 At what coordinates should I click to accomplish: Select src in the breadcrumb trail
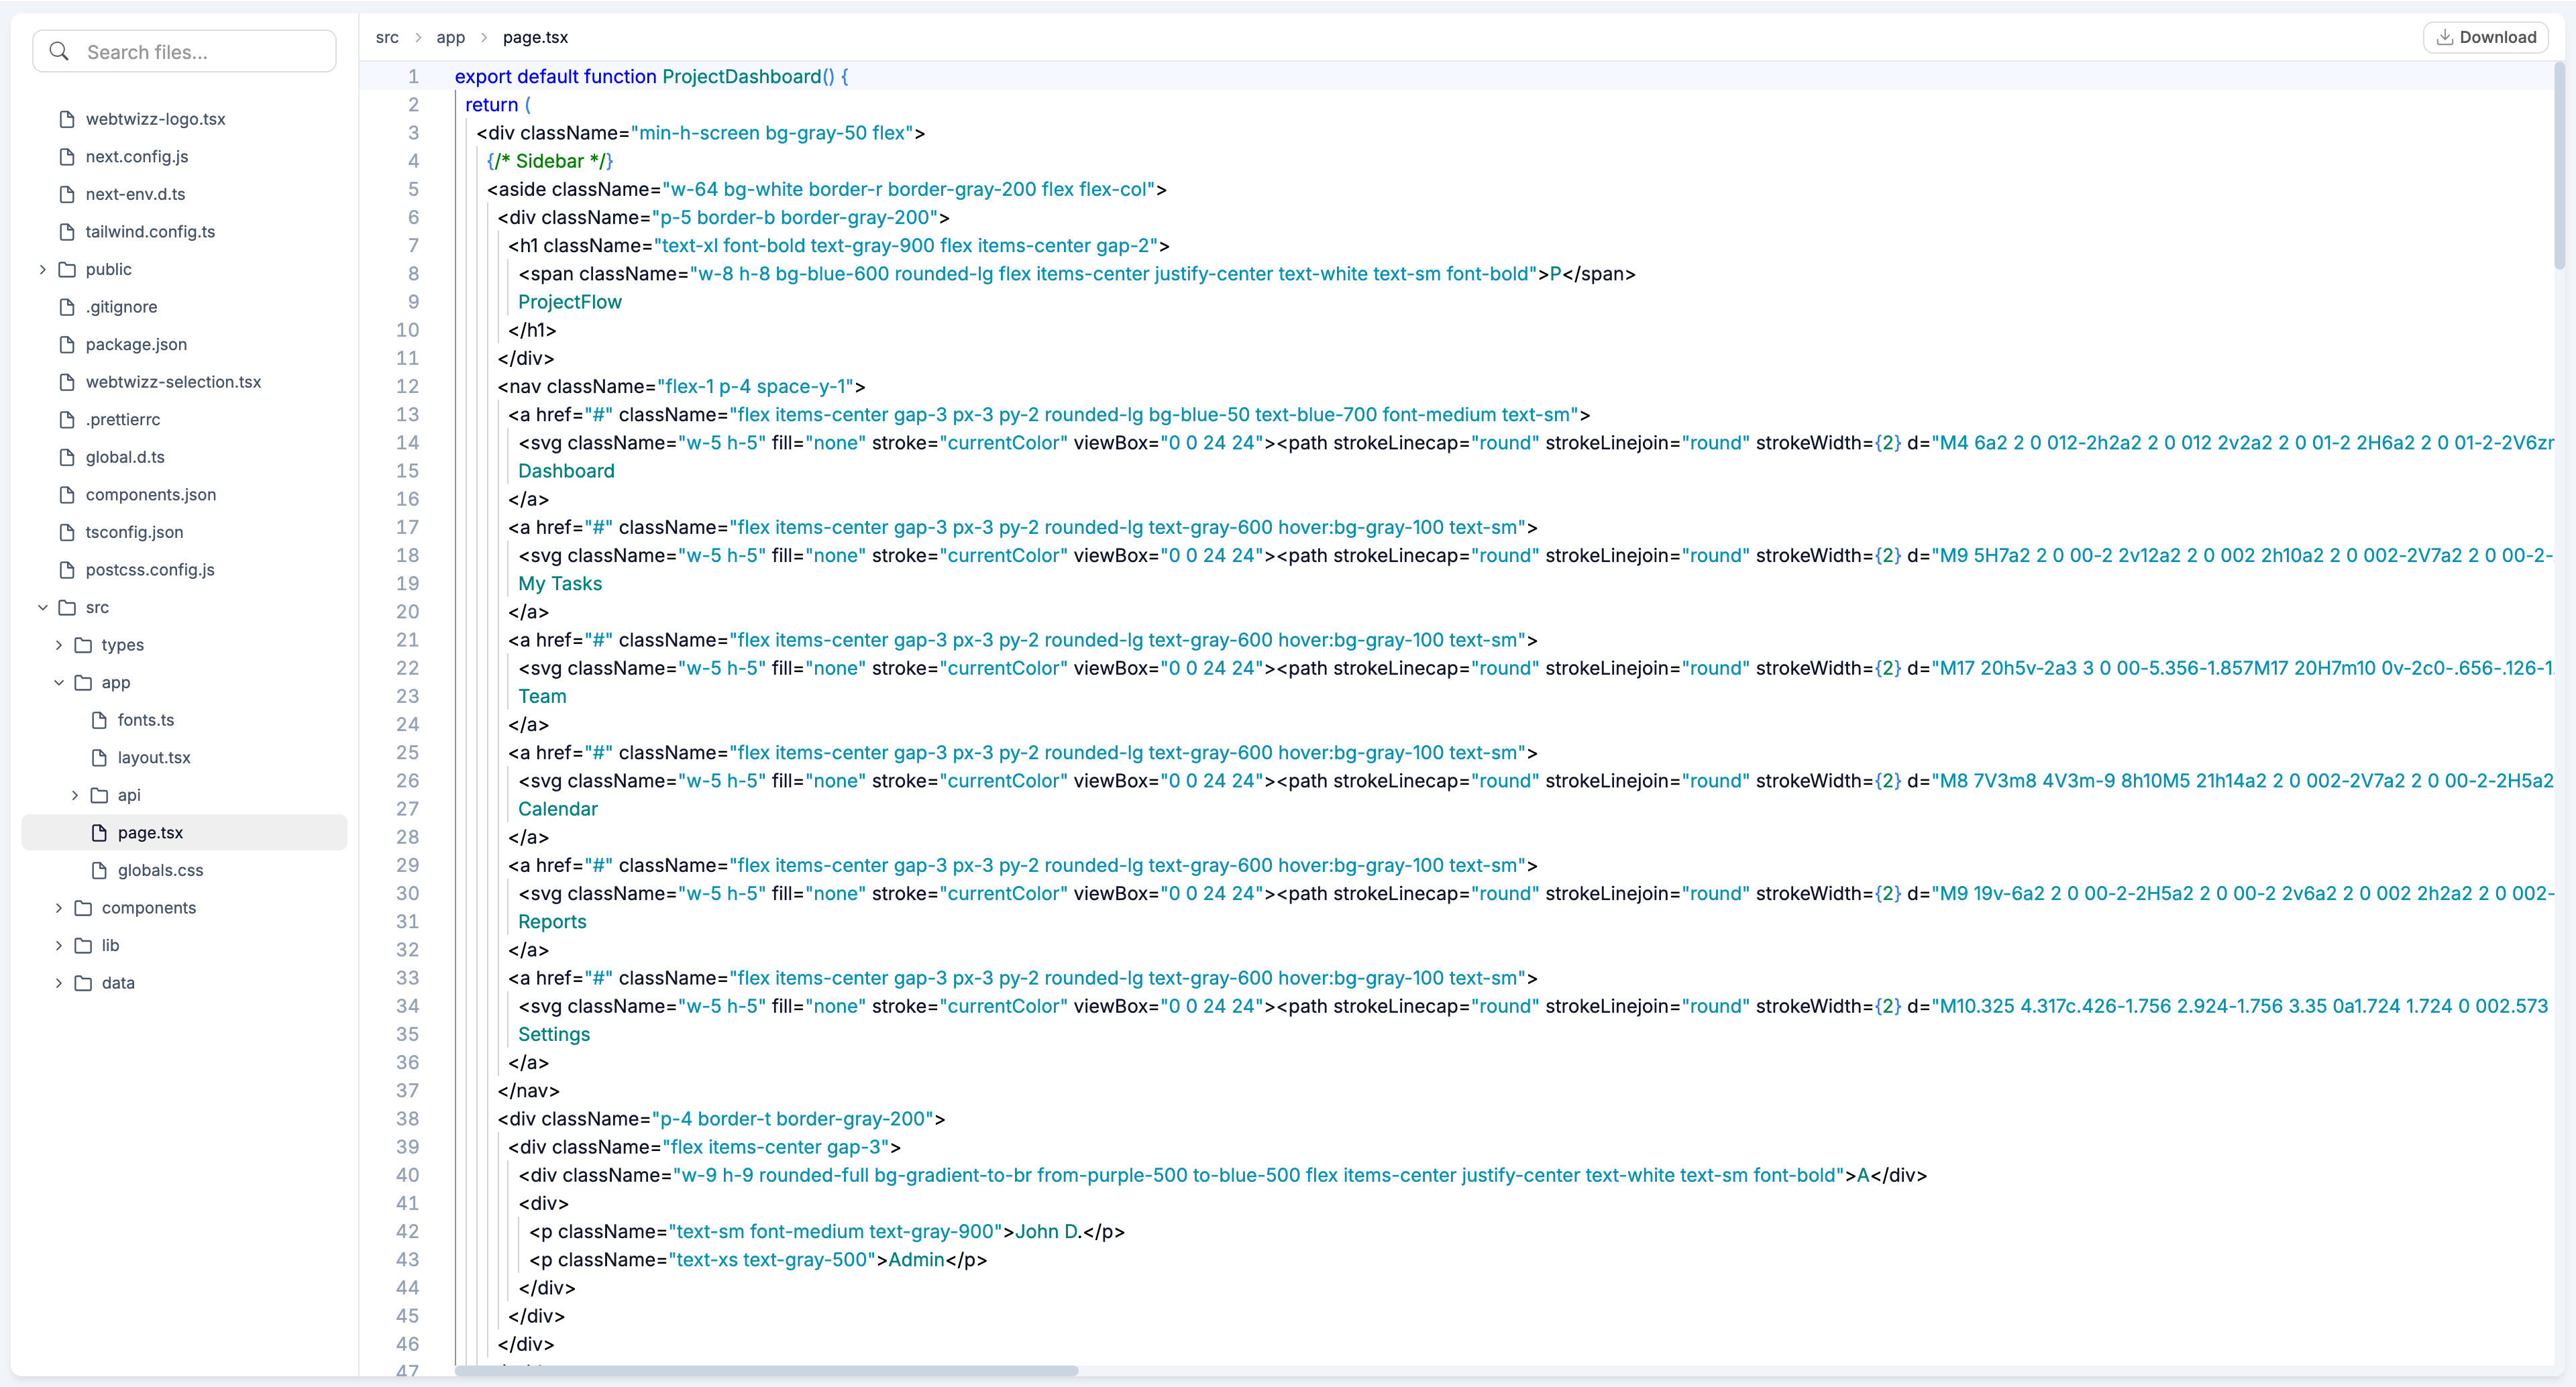click(387, 37)
